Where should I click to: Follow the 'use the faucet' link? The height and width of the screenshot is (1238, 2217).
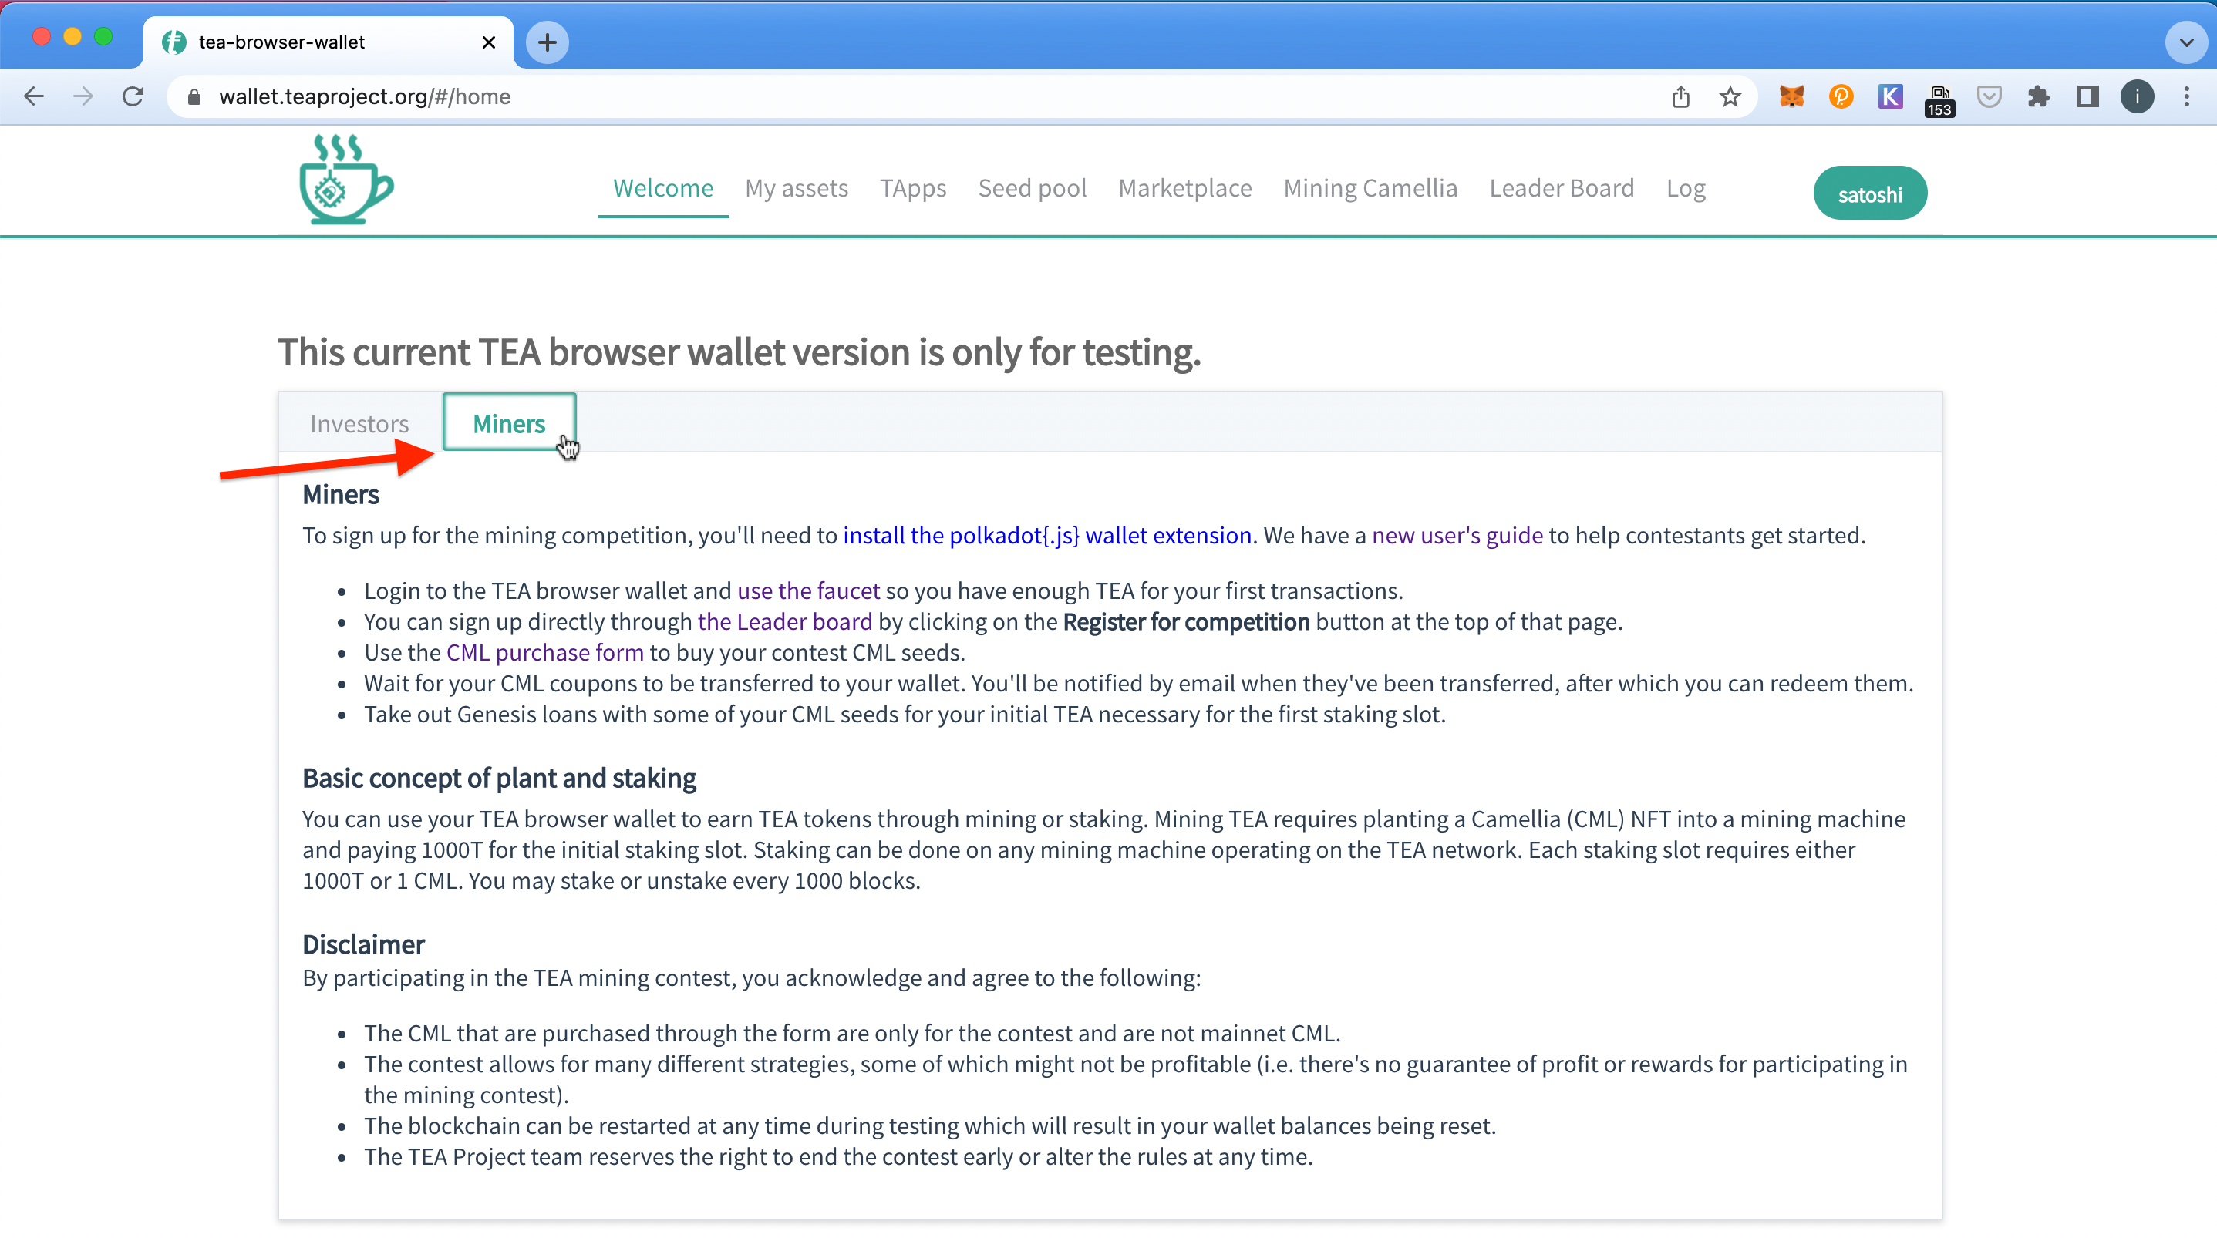808,590
